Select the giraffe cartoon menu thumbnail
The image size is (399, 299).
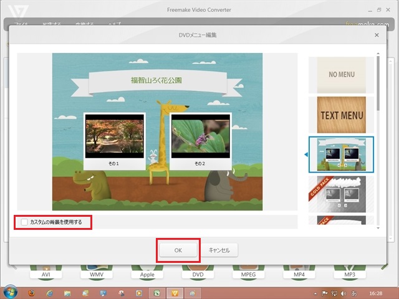342,154
